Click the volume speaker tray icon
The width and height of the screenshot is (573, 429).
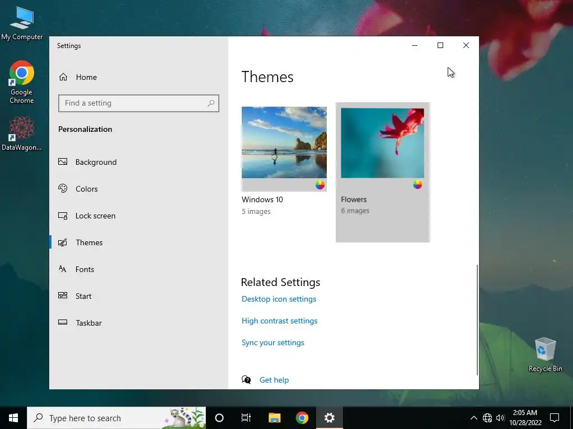click(500, 418)
